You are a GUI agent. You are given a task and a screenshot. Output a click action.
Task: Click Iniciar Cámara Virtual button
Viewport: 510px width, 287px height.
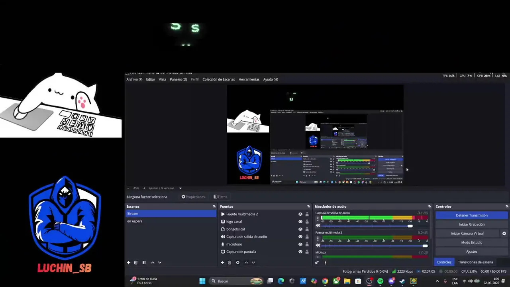(467, 234)
